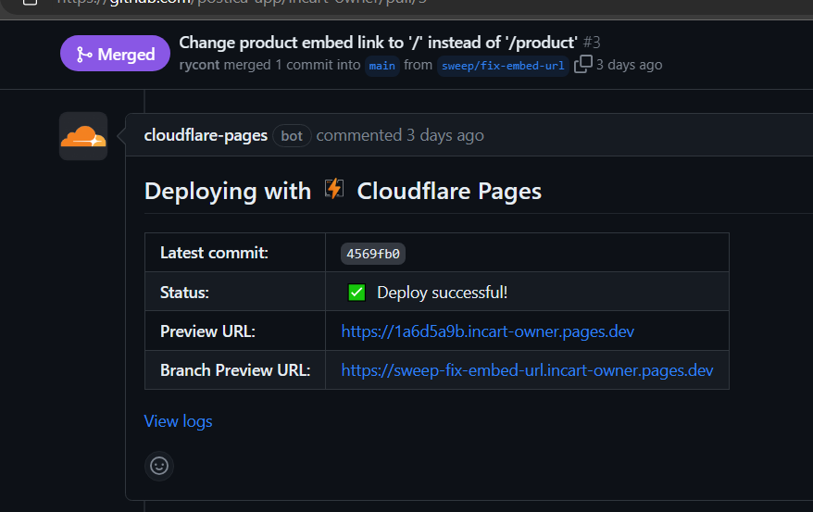Click the lightning bolt icon in heading

334,190
